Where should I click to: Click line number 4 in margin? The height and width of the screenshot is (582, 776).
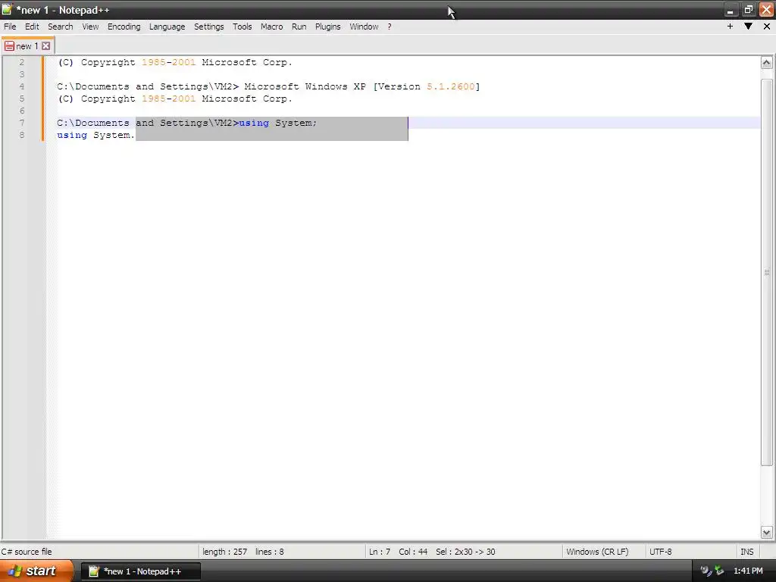22,86
